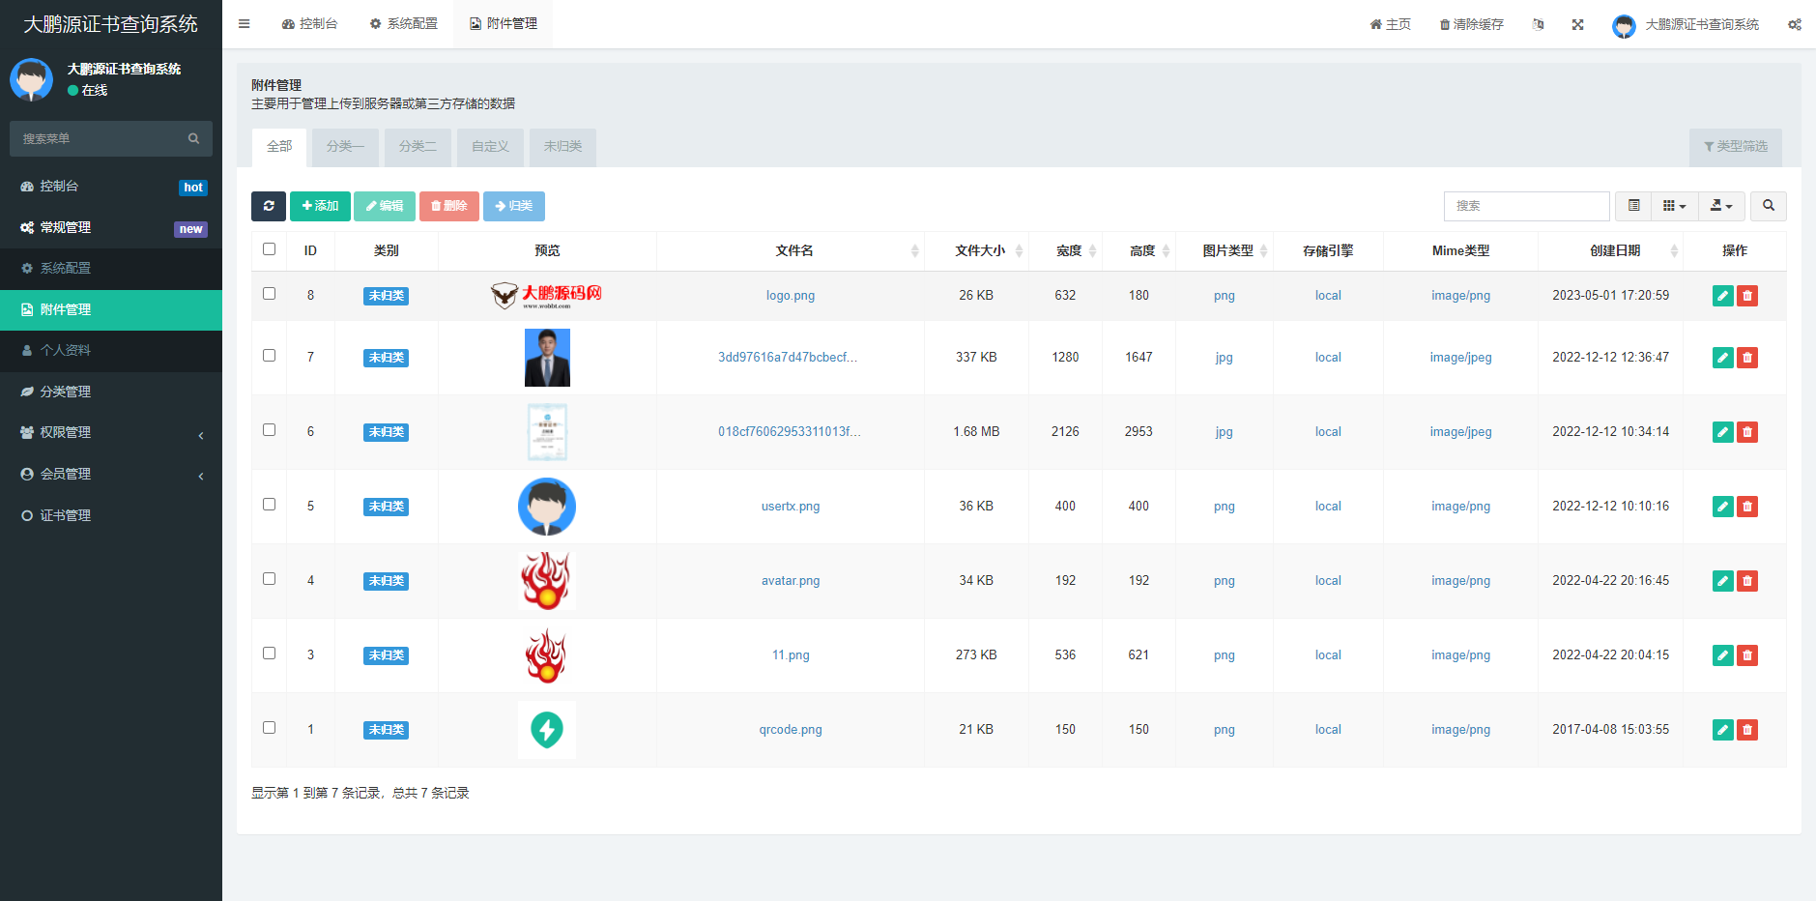Switch to the 自定义 tab
The width and height of the screenshot is (1816, 901).
pyautogui.click(x=489, y=146)
